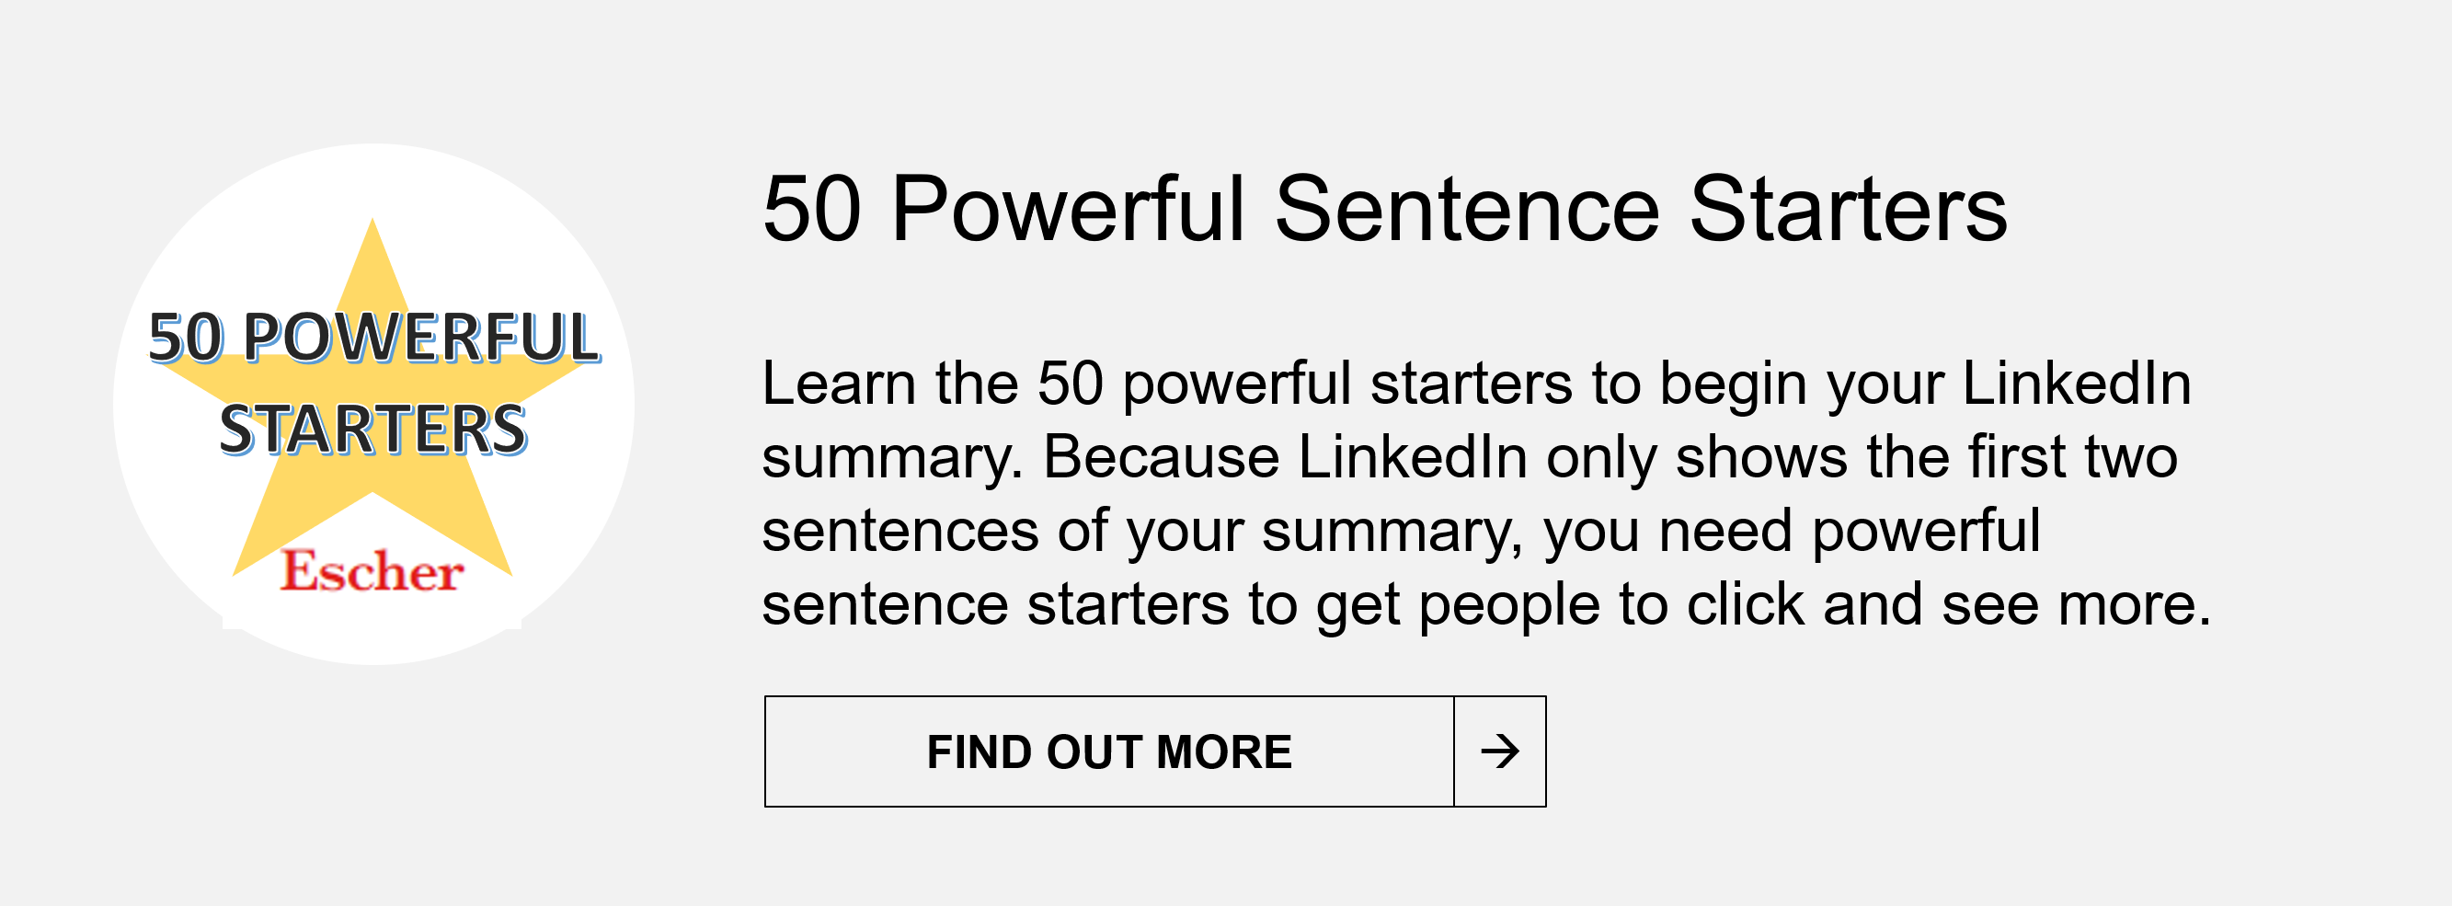
Task: Click the word "Starters" in the heading
Action: click(1847, 210)
